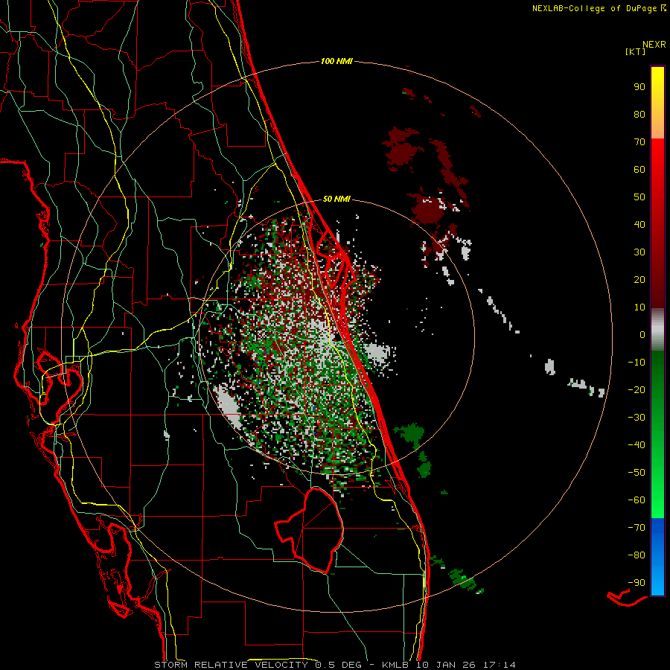Click the -70 scale value
Viewport: 670px width, 670px height.
point(636,528)
